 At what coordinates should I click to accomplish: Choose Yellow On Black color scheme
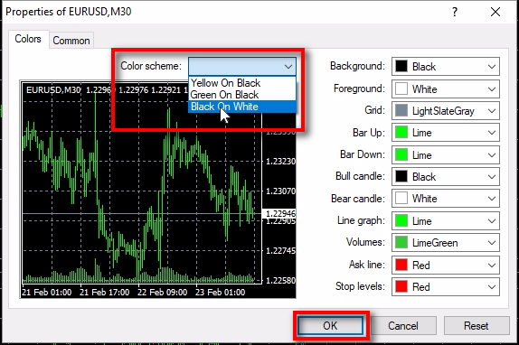pyautogui.click(x=242, y=83)
